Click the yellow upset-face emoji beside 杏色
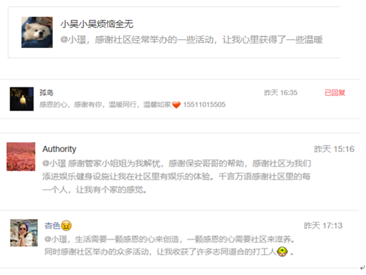366x275 pixels. point(66,225)
